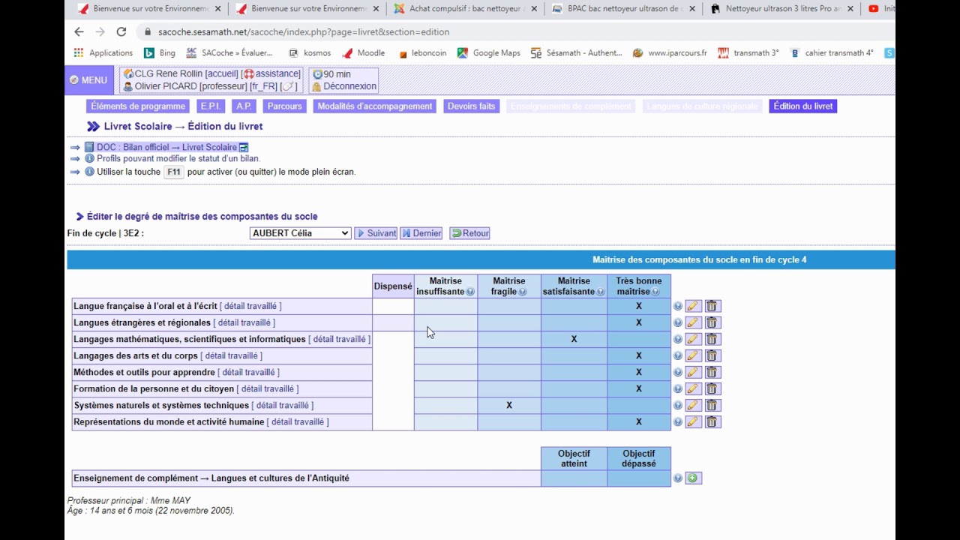This screenshot has width=960, height=540.
Task: Open the leboncoin bookmark
Action: tap(422, 53)
